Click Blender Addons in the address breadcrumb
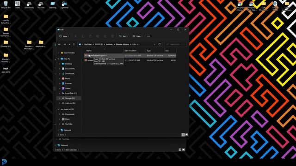The width and height of the screenshot is (296, 166). tap(122, 44)
